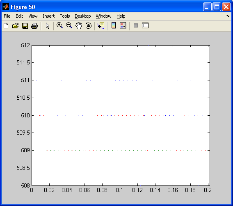233x206 pixels.
Task: Open the File menu
Action: 7,16
